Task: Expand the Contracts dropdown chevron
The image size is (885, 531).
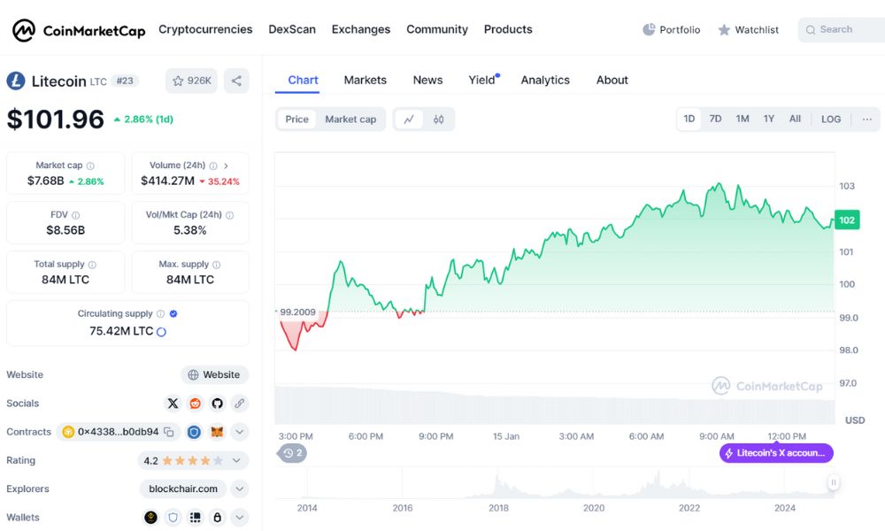Action: pyautogui.click(x=239, y=432)
